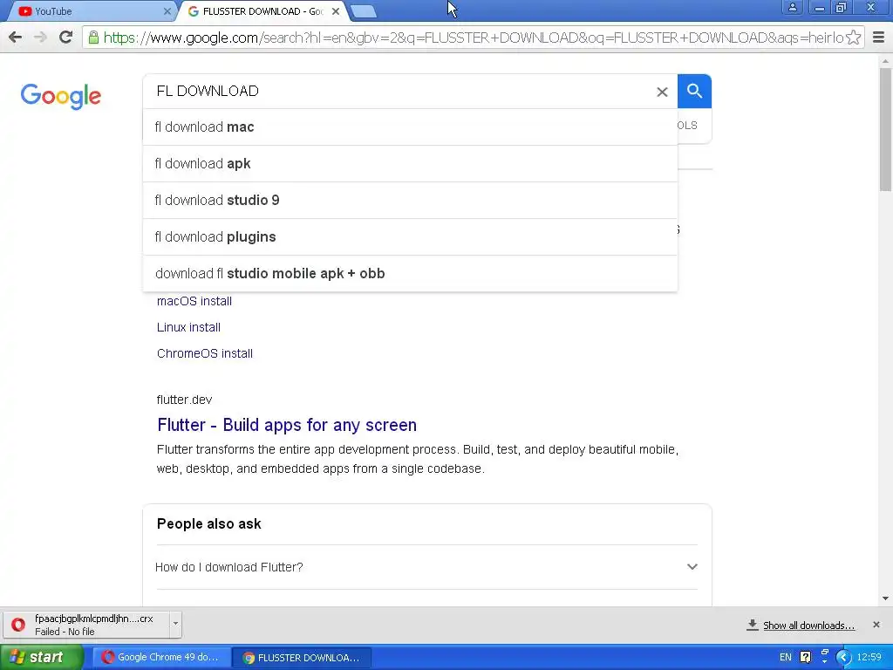Image resolution: width=893 pixels, height=670 pixels.
Task: Click the vertical scrollbar thumb
Action: pos(885,130)
